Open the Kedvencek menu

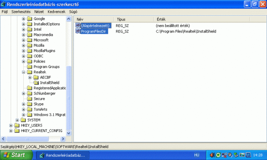click(57, 12)
